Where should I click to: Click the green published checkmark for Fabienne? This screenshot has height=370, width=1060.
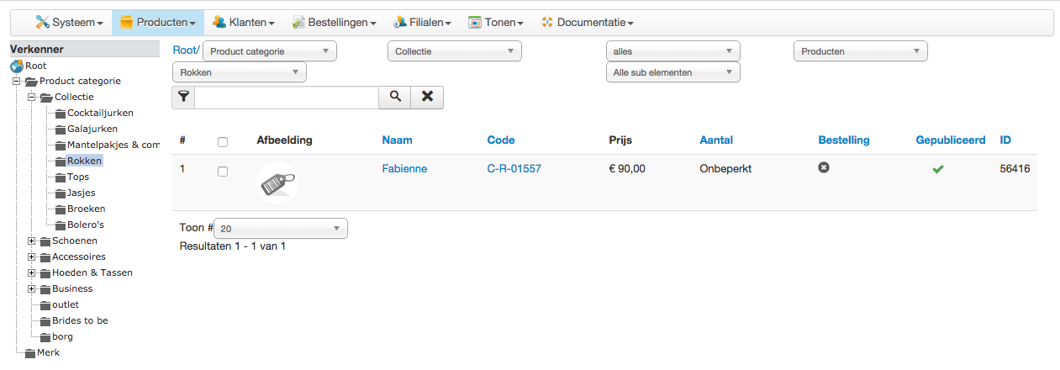click(x=938, y=169)
